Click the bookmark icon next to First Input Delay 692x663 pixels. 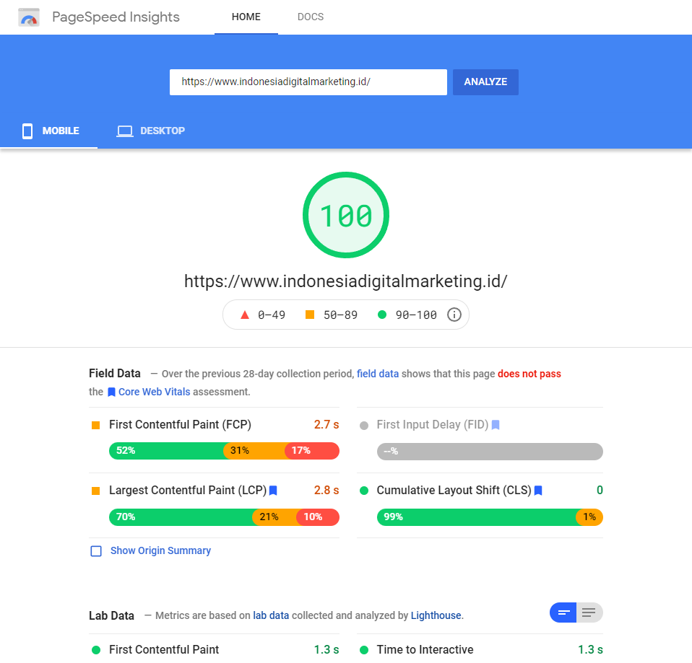tap(496, 425)
